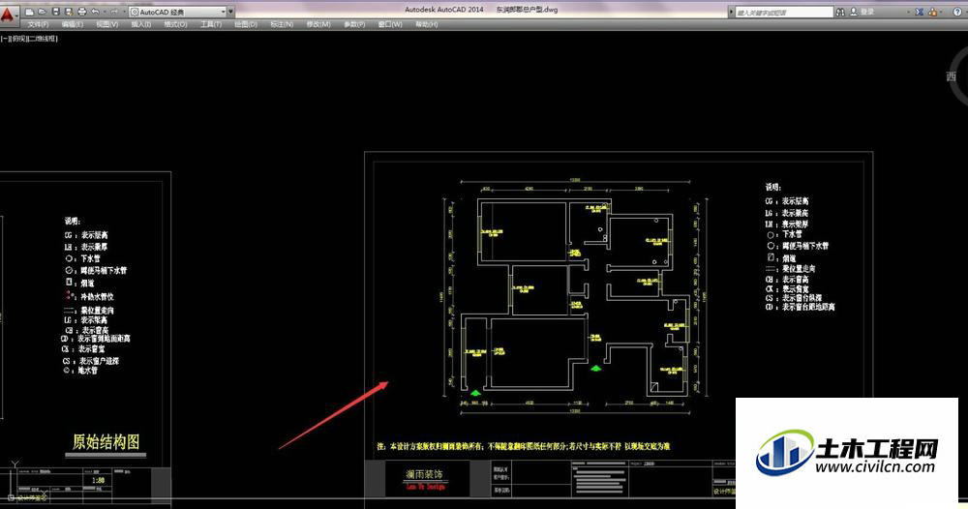Image resolution: width=968 pixels, height=509 pixels.
Task: Click the Autodesk Exchange X icon
Action: (920, 12)
